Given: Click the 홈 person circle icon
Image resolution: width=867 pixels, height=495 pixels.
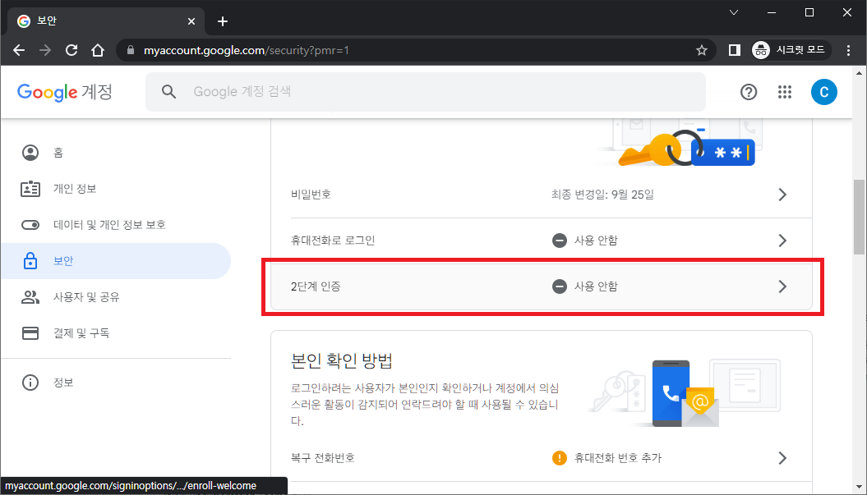Looking at the screenshot, I should pos(30,153).
